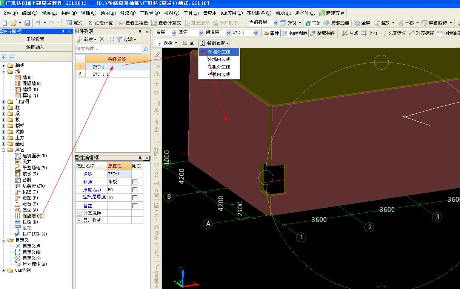Open the 其它 category dropdown
The image size is (460, 289).
(x=201, y=33)
